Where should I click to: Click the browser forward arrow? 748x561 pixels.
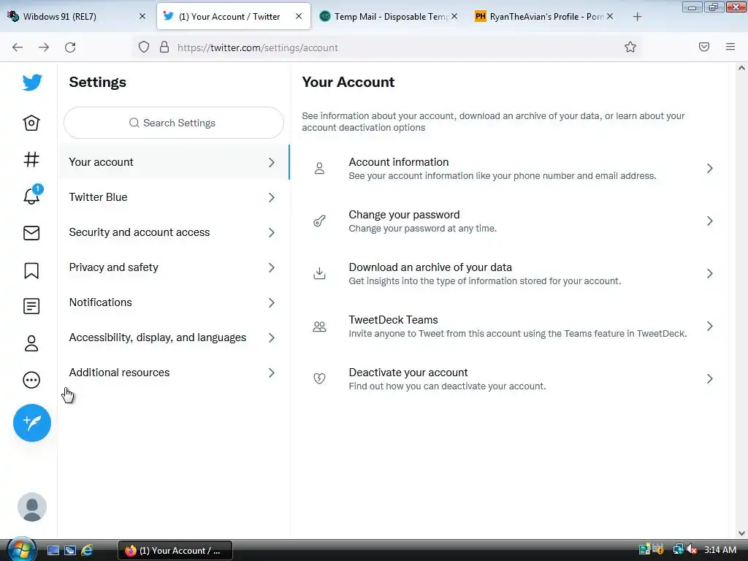pyautogui.click(x=44, y=47)
